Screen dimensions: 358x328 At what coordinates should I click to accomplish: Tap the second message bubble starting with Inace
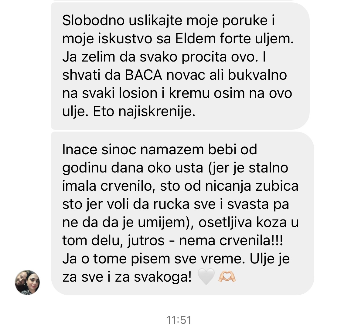(x=182, y=213)
